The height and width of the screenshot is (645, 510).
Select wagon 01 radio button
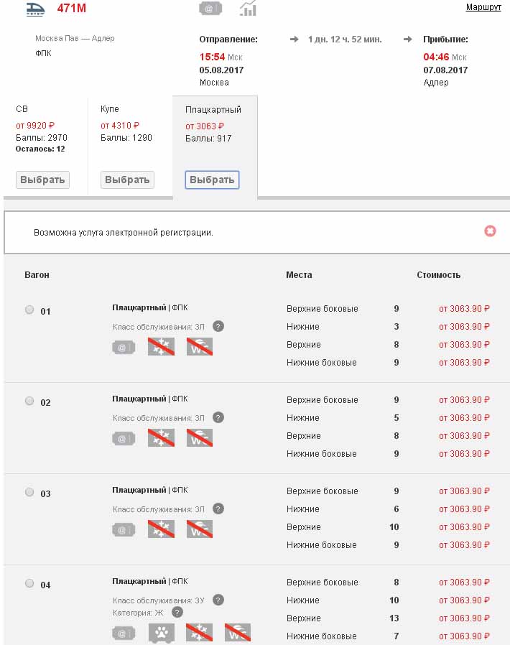point(29,310)
